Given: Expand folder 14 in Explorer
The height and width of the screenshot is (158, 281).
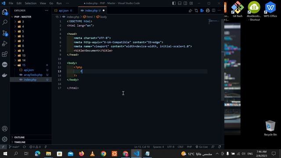Looking at the screenshot, I should (31, 61).
